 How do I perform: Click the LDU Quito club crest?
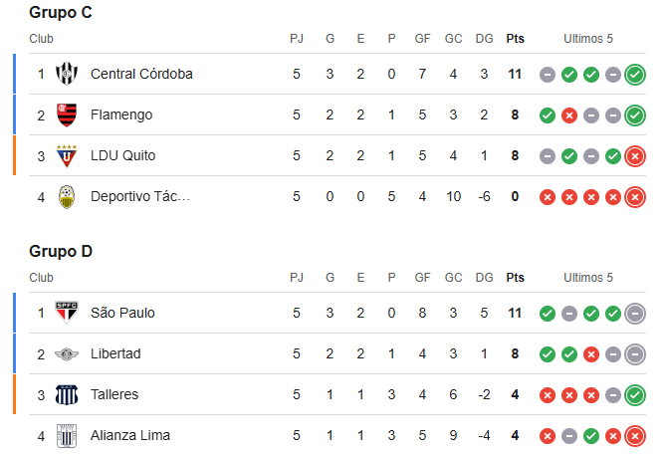(67, 155)
